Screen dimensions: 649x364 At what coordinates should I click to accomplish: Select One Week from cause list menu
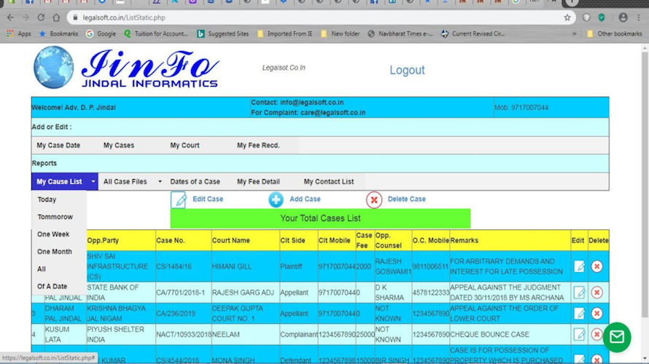(53, 234)
